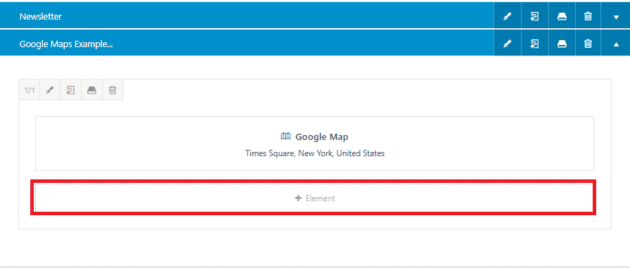Edit the Google Maps Example container
This screenshot has height=268, width=630.
click(508, 44)
